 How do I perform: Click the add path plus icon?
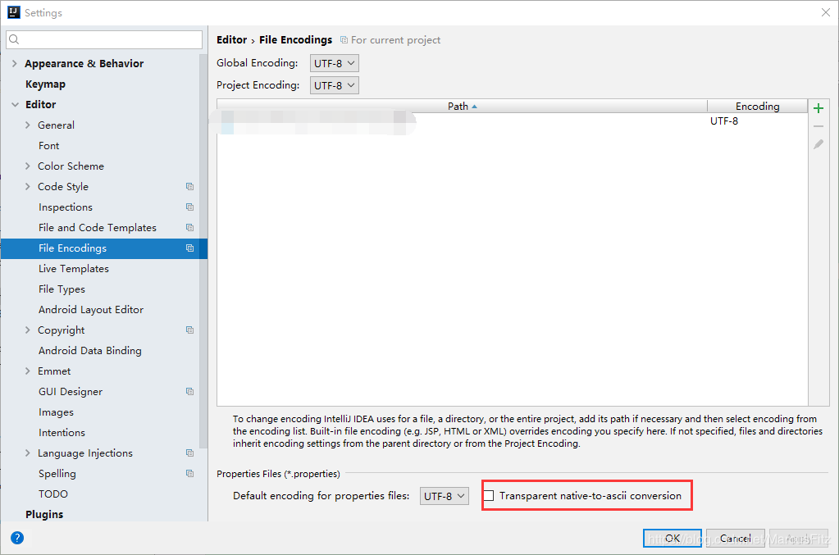click(818, 108)
